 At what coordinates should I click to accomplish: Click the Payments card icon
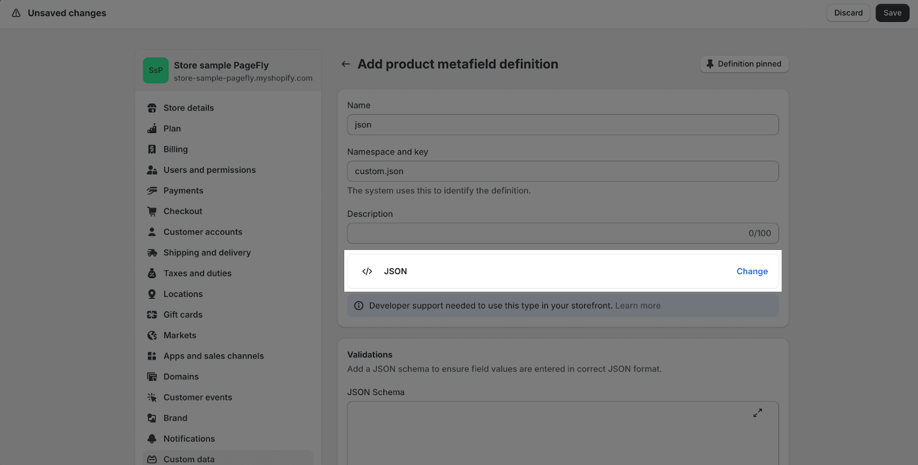tap(152, 190)
